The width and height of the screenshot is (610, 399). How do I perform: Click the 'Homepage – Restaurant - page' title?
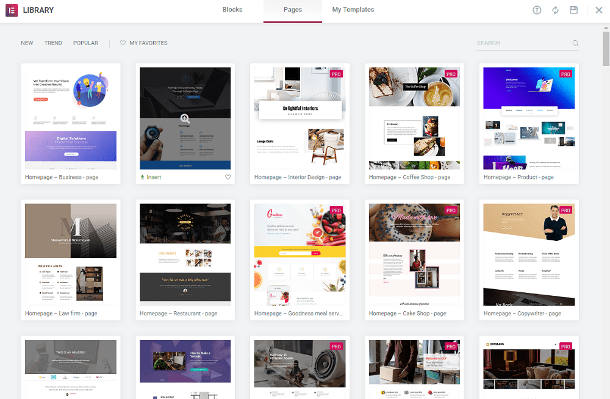click(179, 314)
